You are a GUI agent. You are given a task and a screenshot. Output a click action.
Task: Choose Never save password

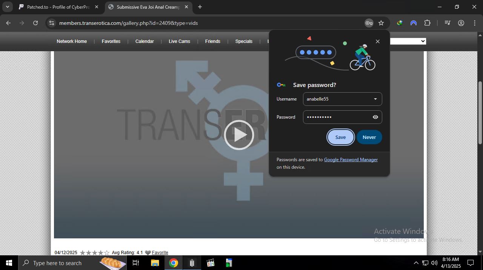point(369,137)
